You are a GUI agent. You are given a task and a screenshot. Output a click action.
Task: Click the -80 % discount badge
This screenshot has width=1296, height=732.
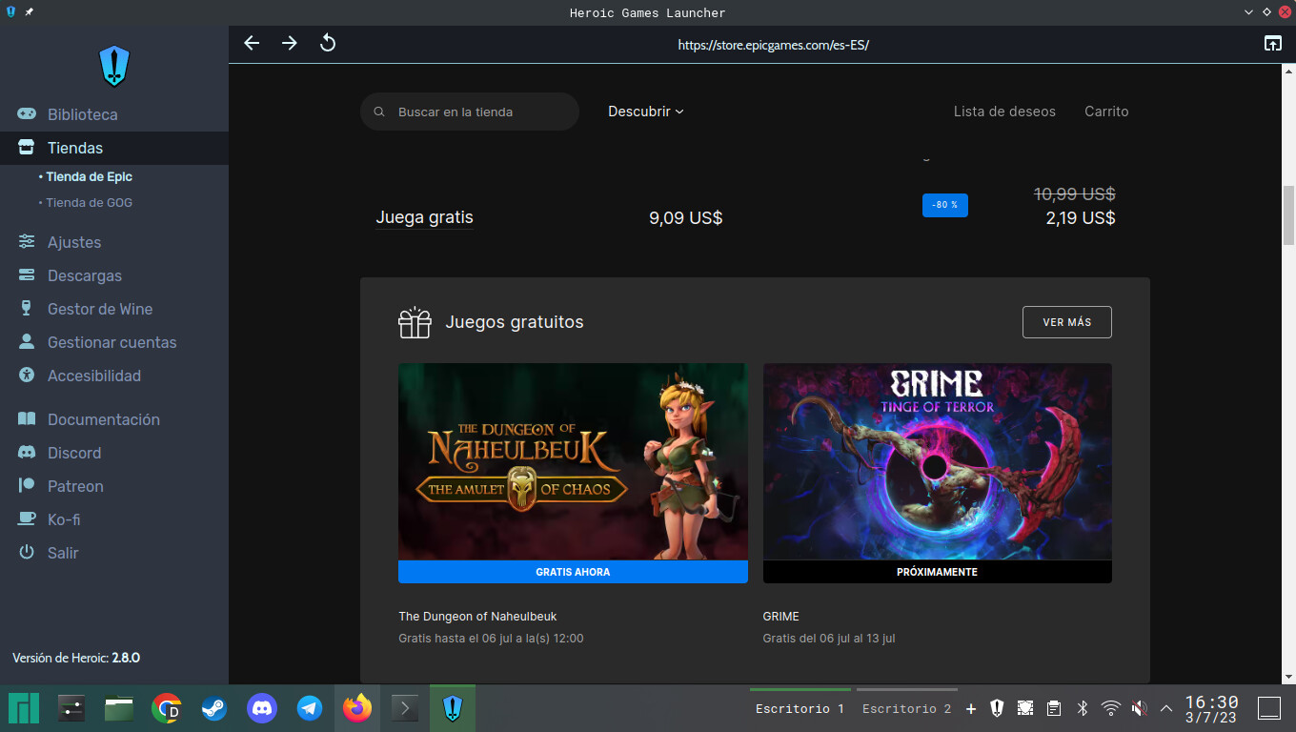pos(945,205)
